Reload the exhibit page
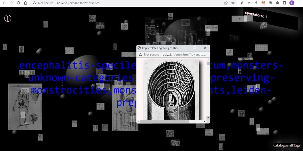Image resolution: width=303 pixels, height=151 pixels. pyautogui.click(x=18, y=3)
